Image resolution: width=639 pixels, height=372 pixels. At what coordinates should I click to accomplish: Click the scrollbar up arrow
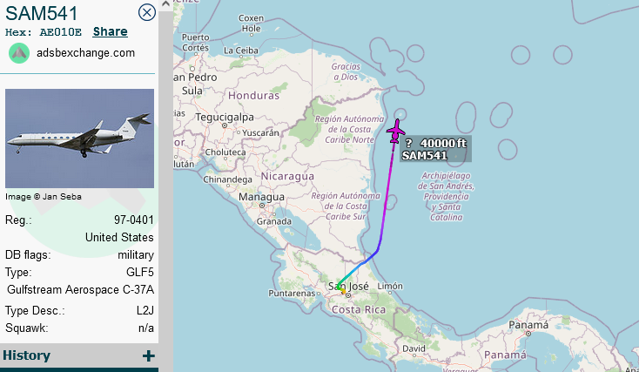pos(165,4)
